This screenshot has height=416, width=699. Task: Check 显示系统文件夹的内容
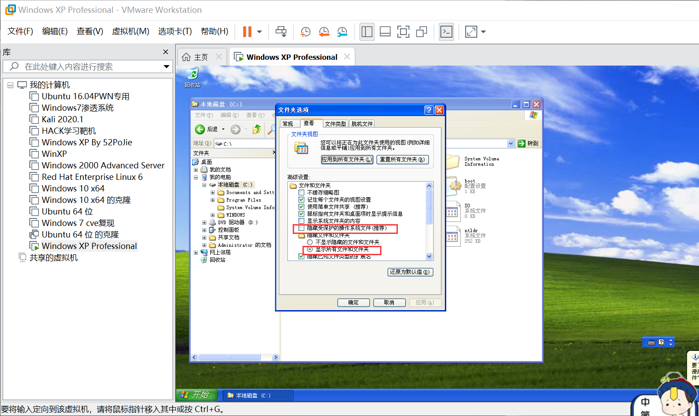302,221
